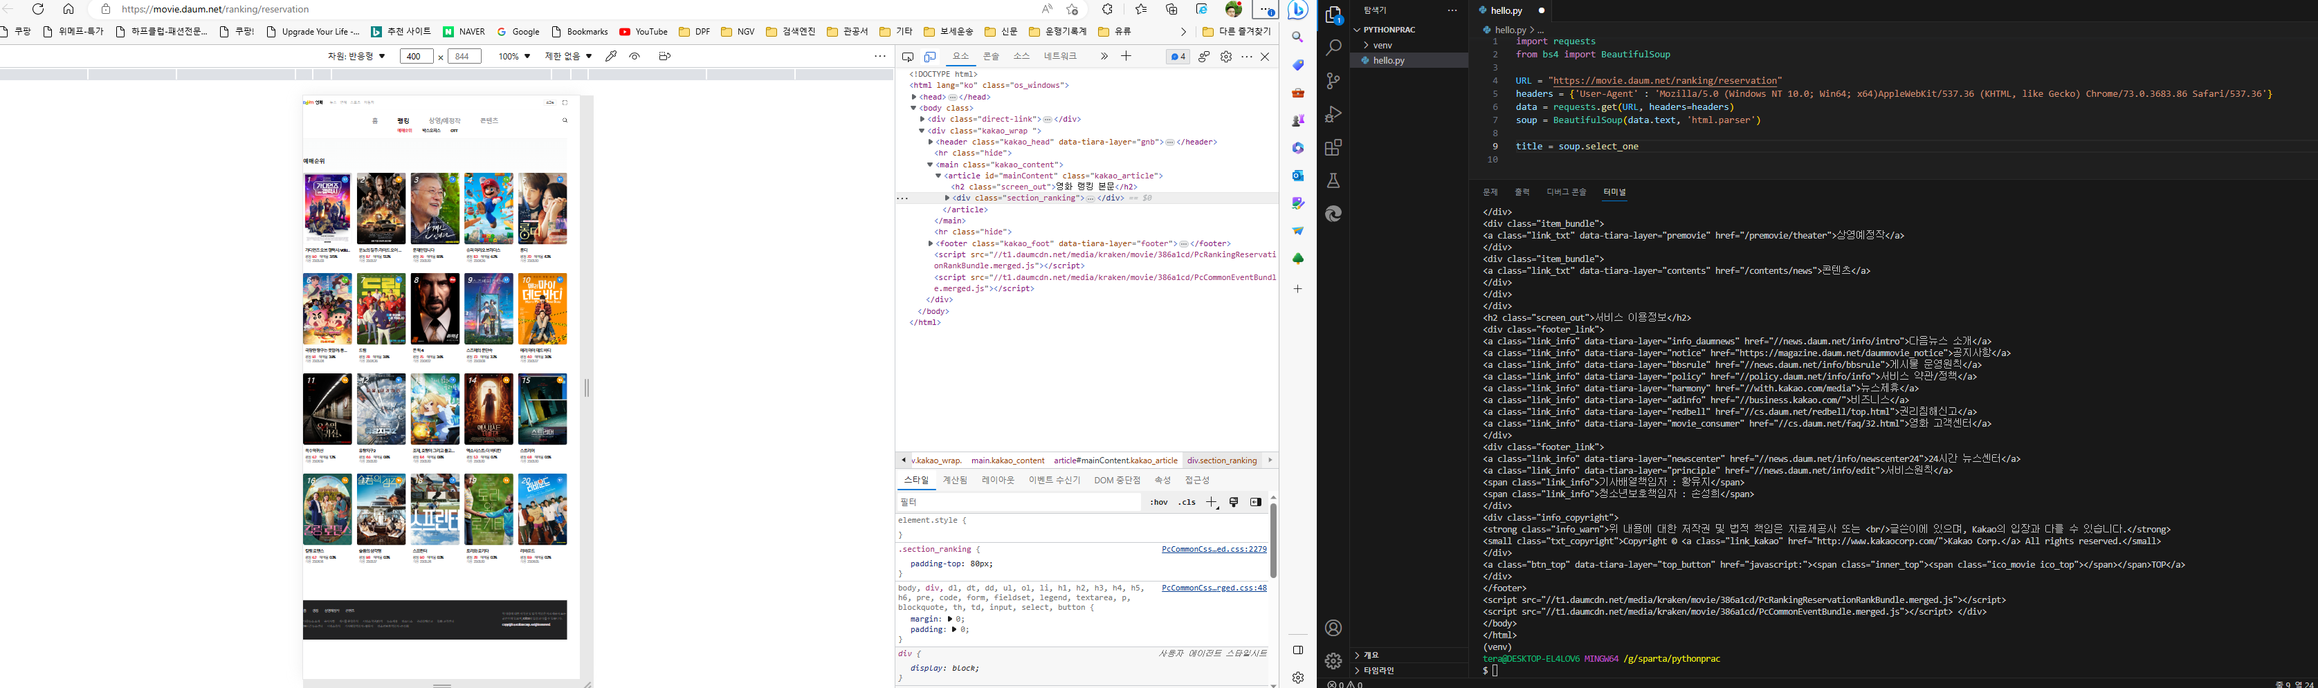Expand the head element in DOM tree
This screenshot has width=2318, height=688.
(914, 97)
